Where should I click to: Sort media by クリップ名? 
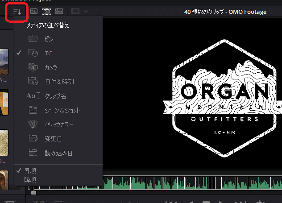(x=58, y=96)
